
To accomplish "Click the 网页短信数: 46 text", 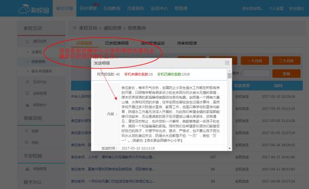I will click(108, 74).
